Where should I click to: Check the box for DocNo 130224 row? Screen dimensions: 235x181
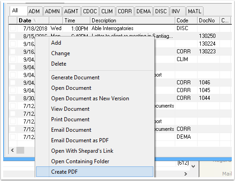coord(13,44)
